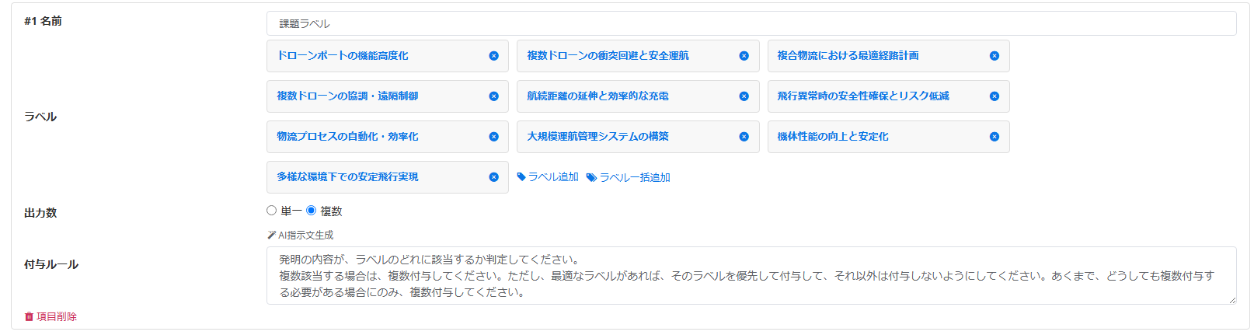Remove the 多様な環境下での安定飛行実現 label
The image size is (1254, 335).
coord(493,177)
